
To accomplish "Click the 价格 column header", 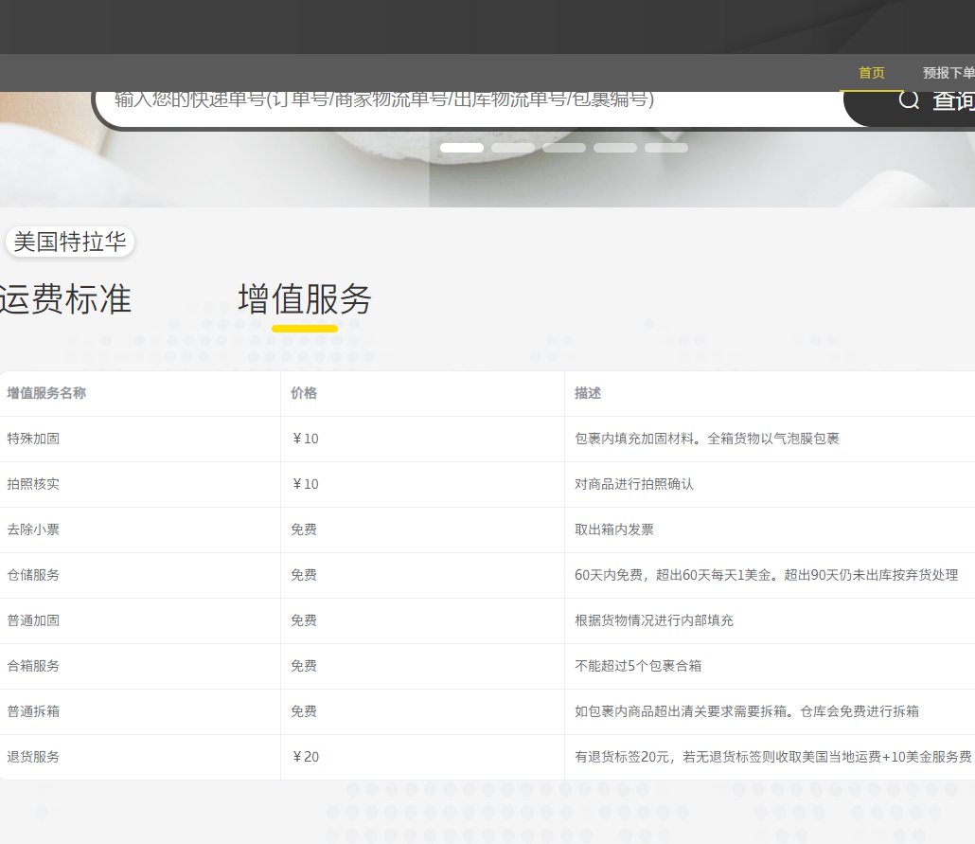I will [304, 393].
